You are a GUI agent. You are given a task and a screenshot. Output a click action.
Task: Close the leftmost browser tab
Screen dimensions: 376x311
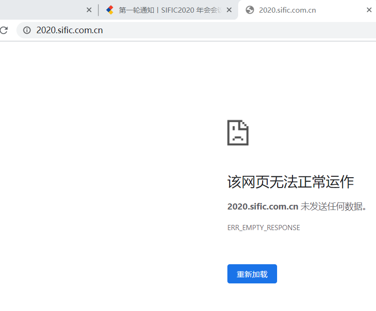click(x=89, y=9)
